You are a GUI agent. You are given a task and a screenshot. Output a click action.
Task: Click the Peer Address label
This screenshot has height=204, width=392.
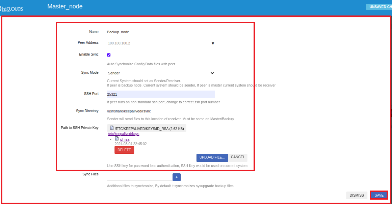click(x=88, y=43)
